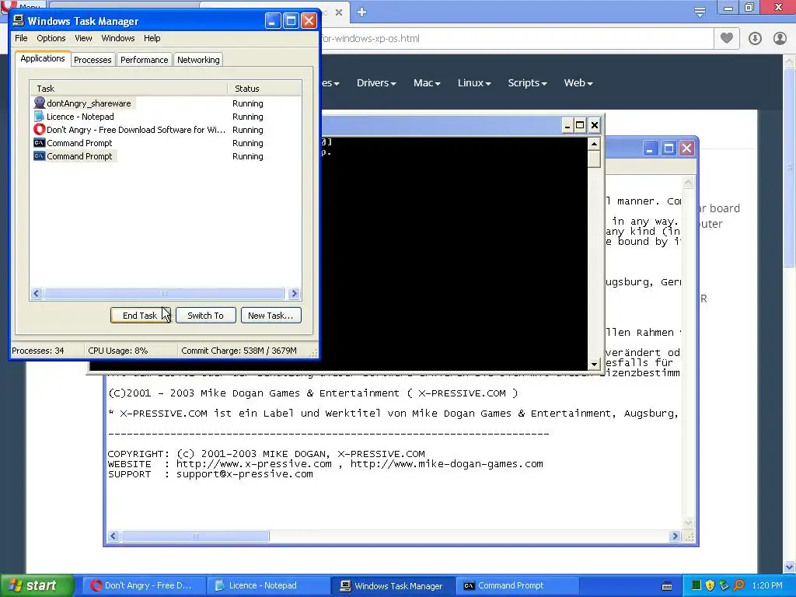The image size is (796, 597).
Task: Open the View menu in Task Manager
Action: click(x=83, y=38)
